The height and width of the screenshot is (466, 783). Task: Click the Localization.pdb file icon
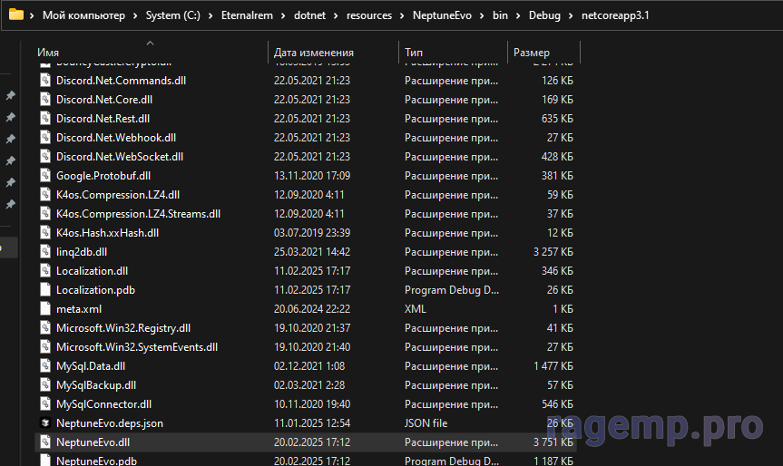point(45,289)
